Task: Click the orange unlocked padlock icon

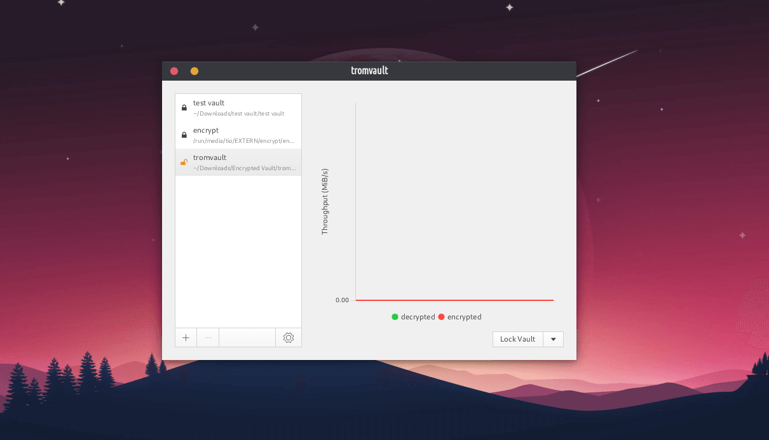Action: [184, 163]
